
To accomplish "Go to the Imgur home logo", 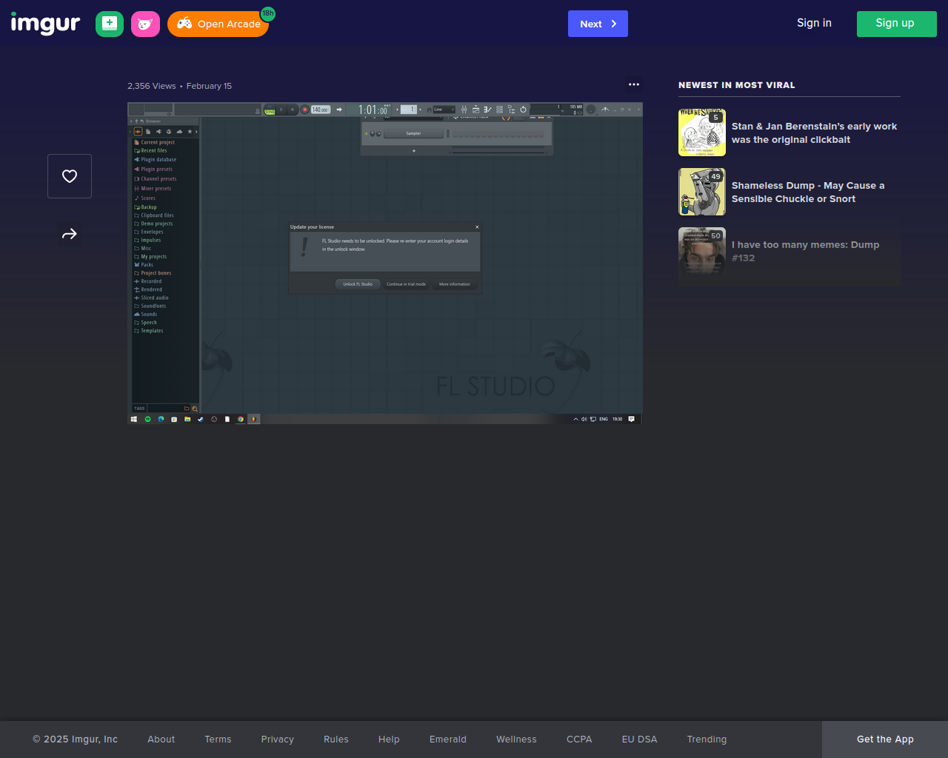I will pyautogui.click(x=45, y=24).
